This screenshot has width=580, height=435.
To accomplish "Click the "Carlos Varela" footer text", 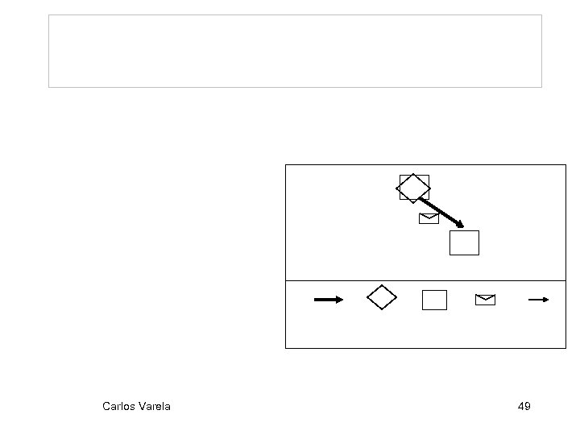I will coord(136,406).
